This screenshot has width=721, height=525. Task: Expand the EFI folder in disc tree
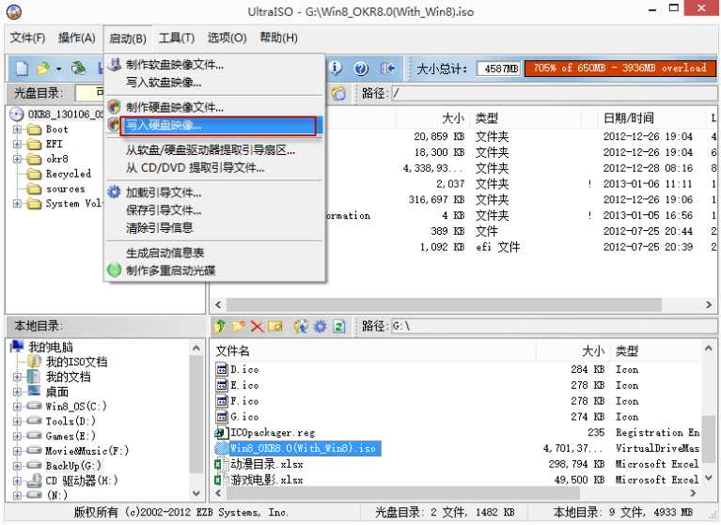[x=17, y=145]
